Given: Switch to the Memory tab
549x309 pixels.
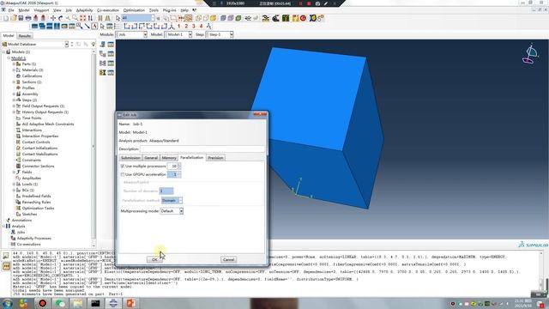Looking at the screenshot, I should coord(169,158).
